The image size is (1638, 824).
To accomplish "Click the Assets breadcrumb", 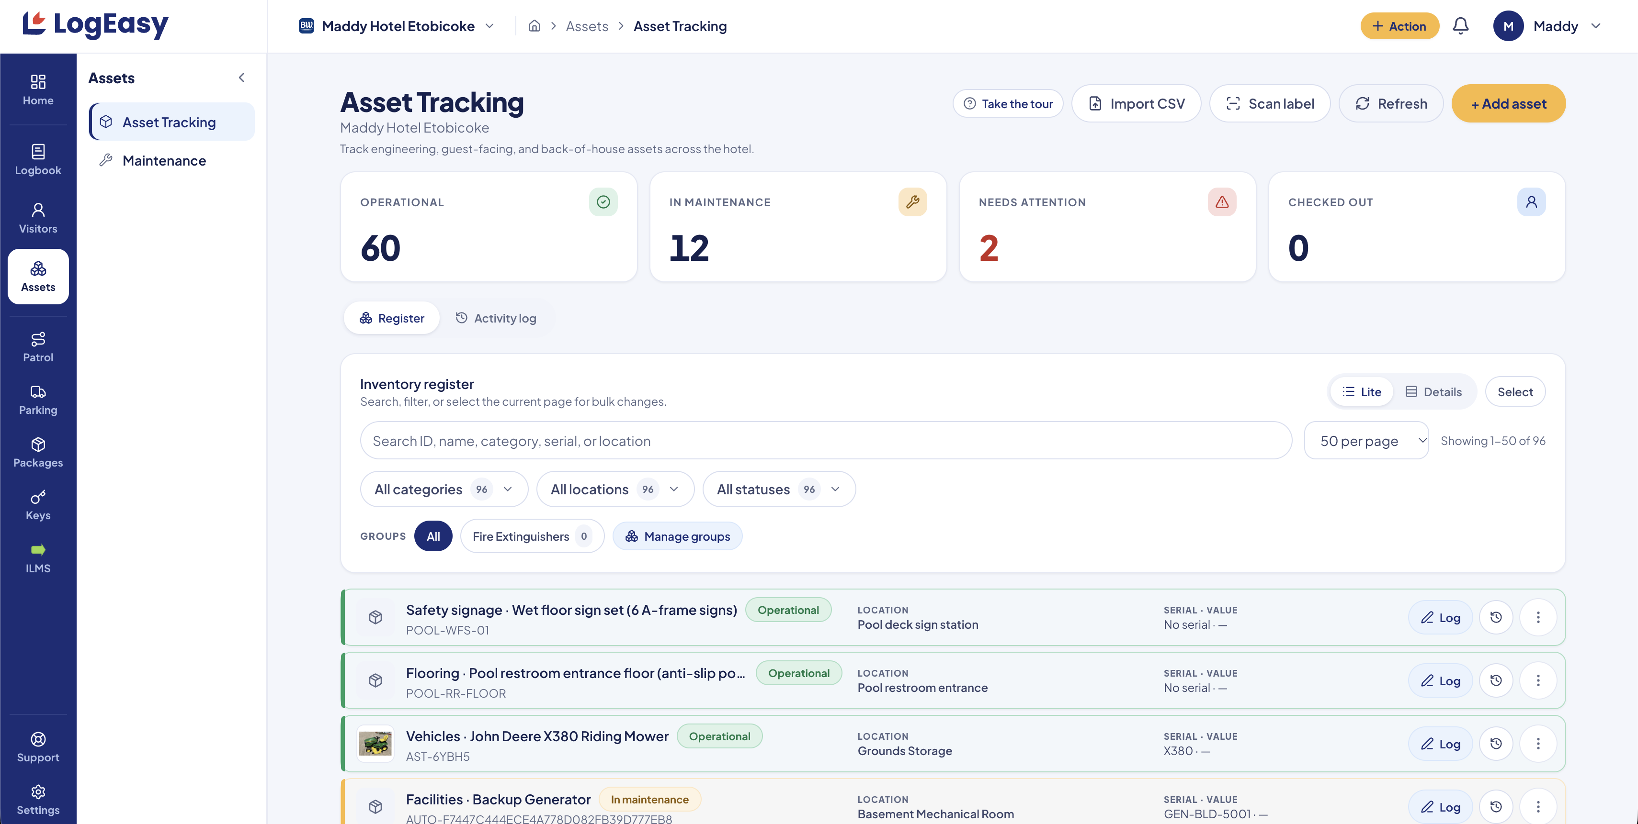I will [586, 26].
